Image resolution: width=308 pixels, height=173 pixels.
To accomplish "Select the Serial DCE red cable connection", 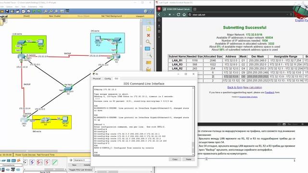I will [x=39, y=162].
